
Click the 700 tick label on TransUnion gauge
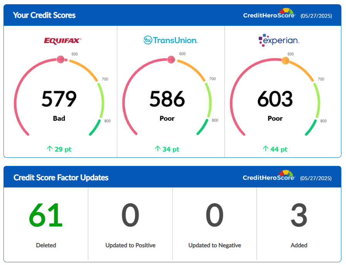point(213,79)
